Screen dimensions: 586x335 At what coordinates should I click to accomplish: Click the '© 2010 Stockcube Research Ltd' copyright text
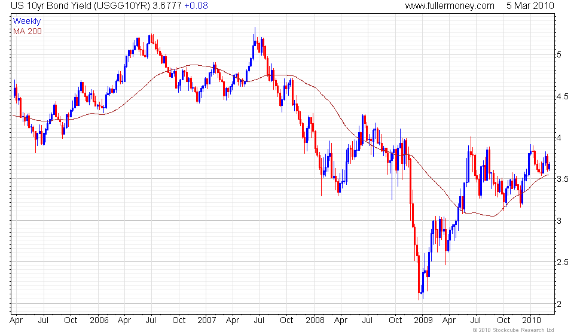513,330
